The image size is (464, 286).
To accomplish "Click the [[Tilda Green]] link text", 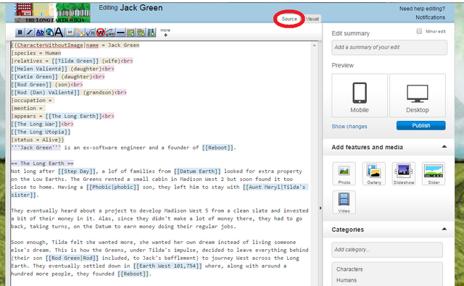I will (75, 61).
